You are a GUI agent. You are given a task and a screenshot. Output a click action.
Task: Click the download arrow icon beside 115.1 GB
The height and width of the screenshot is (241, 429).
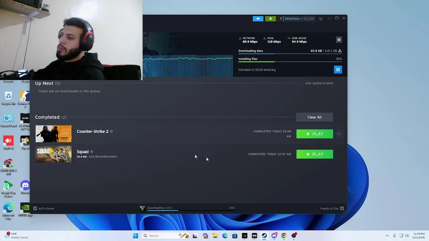pos(340,51)
